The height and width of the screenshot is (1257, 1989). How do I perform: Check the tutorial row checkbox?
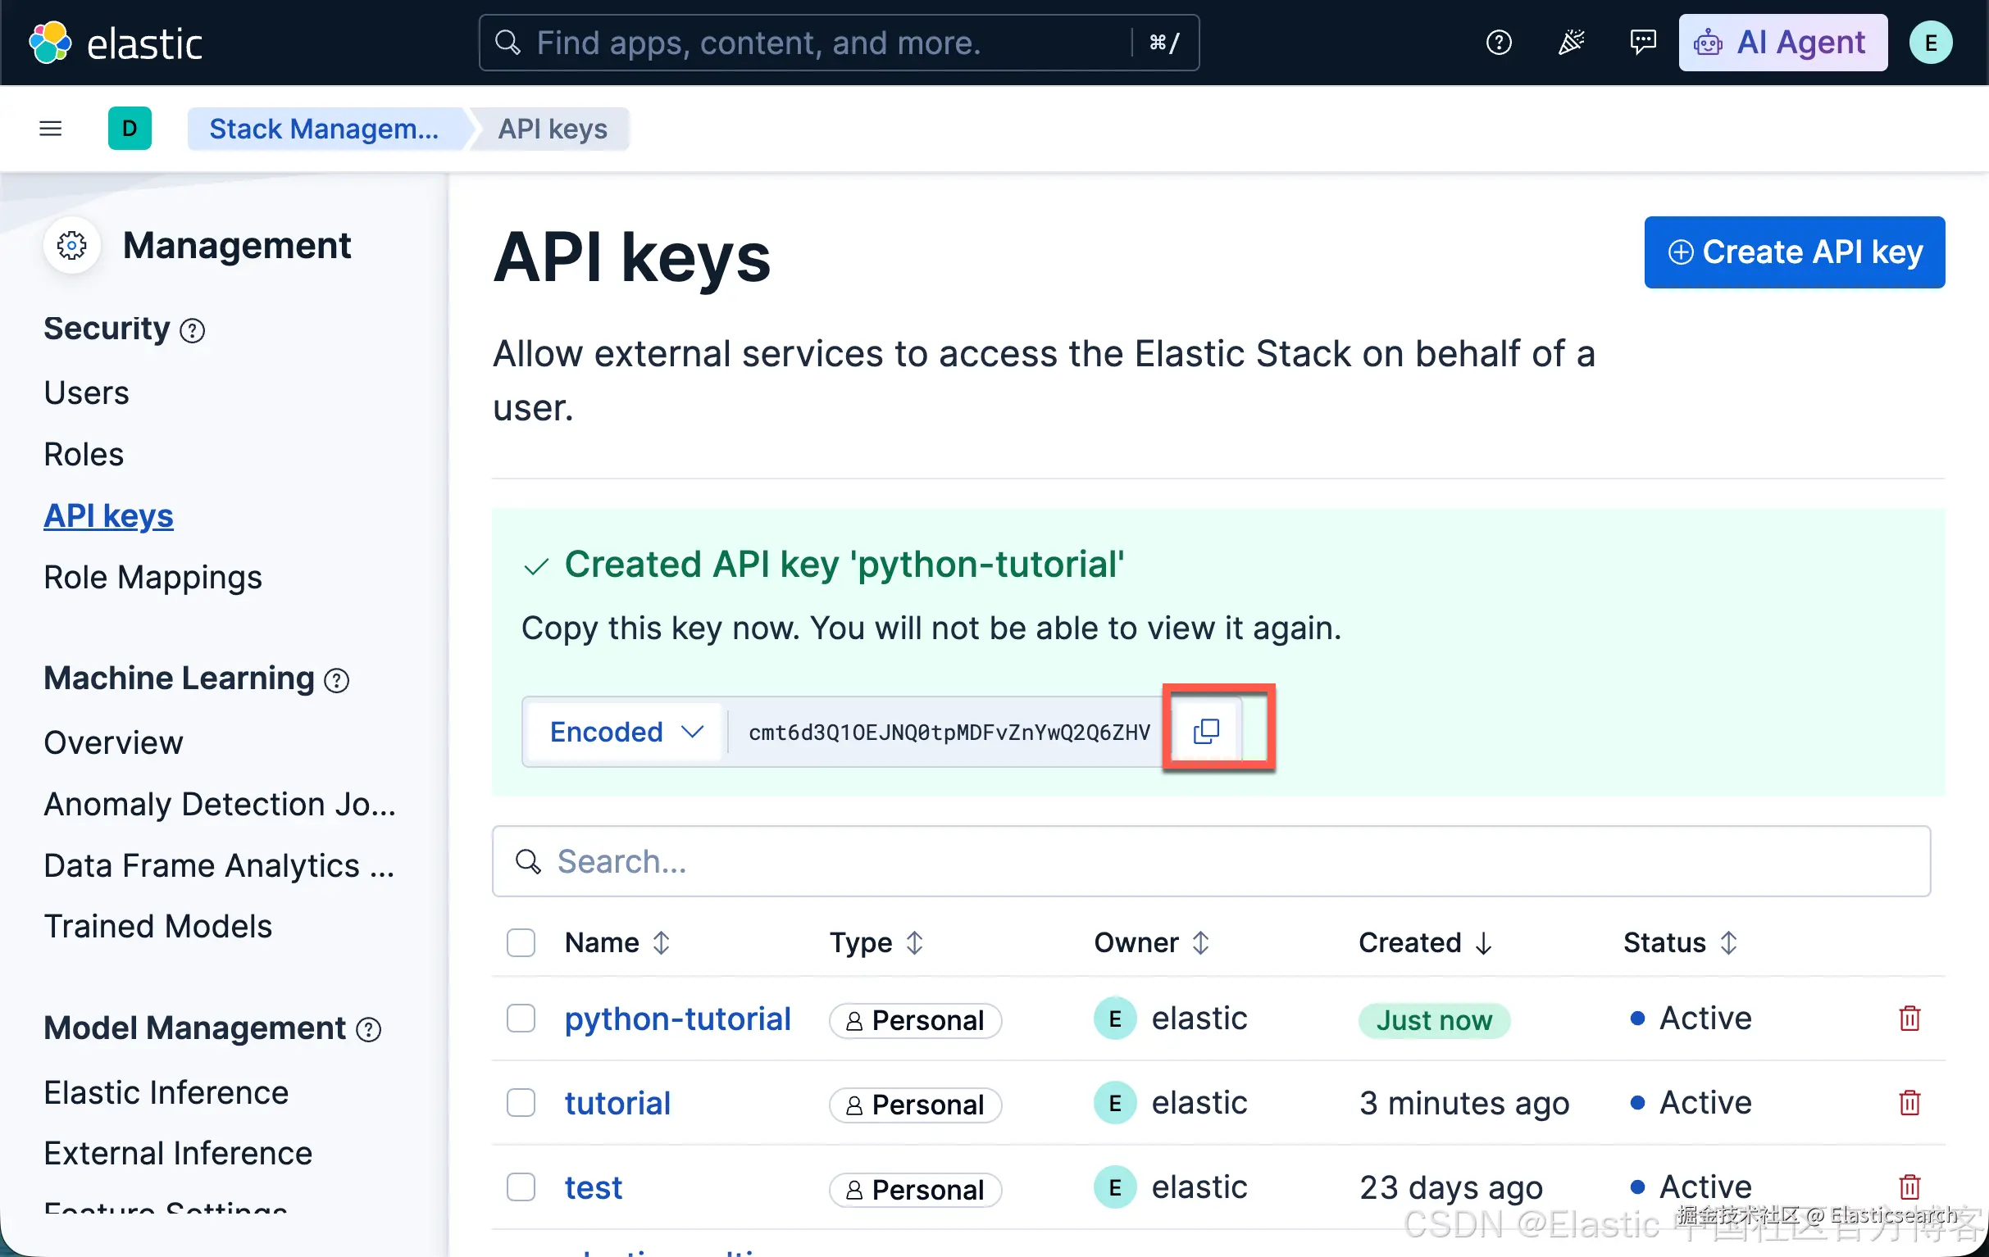(x=521, y=1103)
